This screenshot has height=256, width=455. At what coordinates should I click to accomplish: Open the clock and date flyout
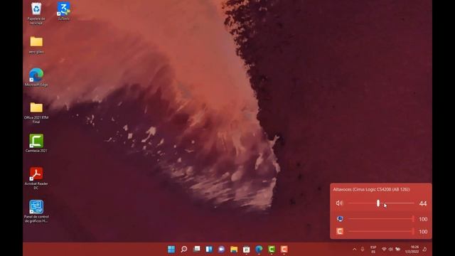click(x=412, y=249)
